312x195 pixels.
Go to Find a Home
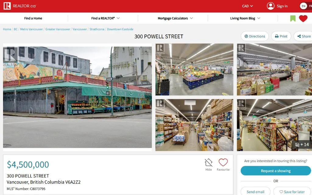point(33,18)
